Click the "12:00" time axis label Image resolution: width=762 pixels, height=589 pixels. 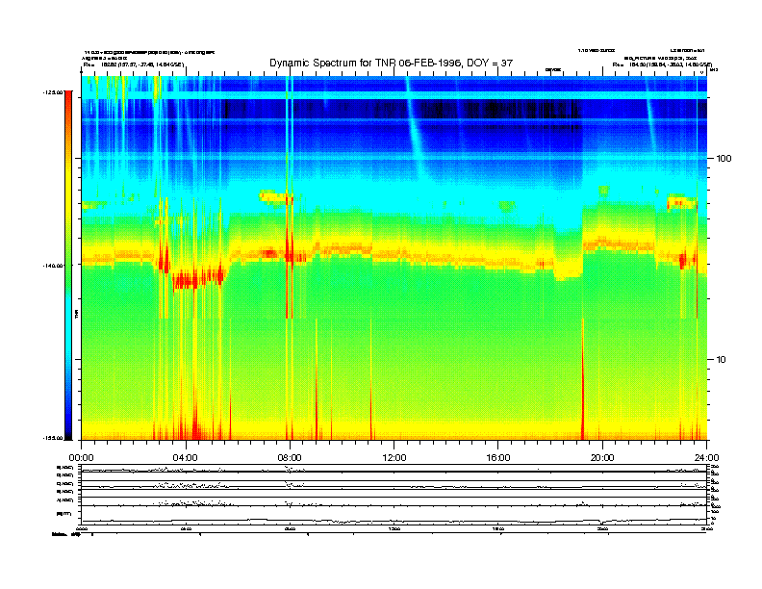pyautogui.click(x=394, y=458)
